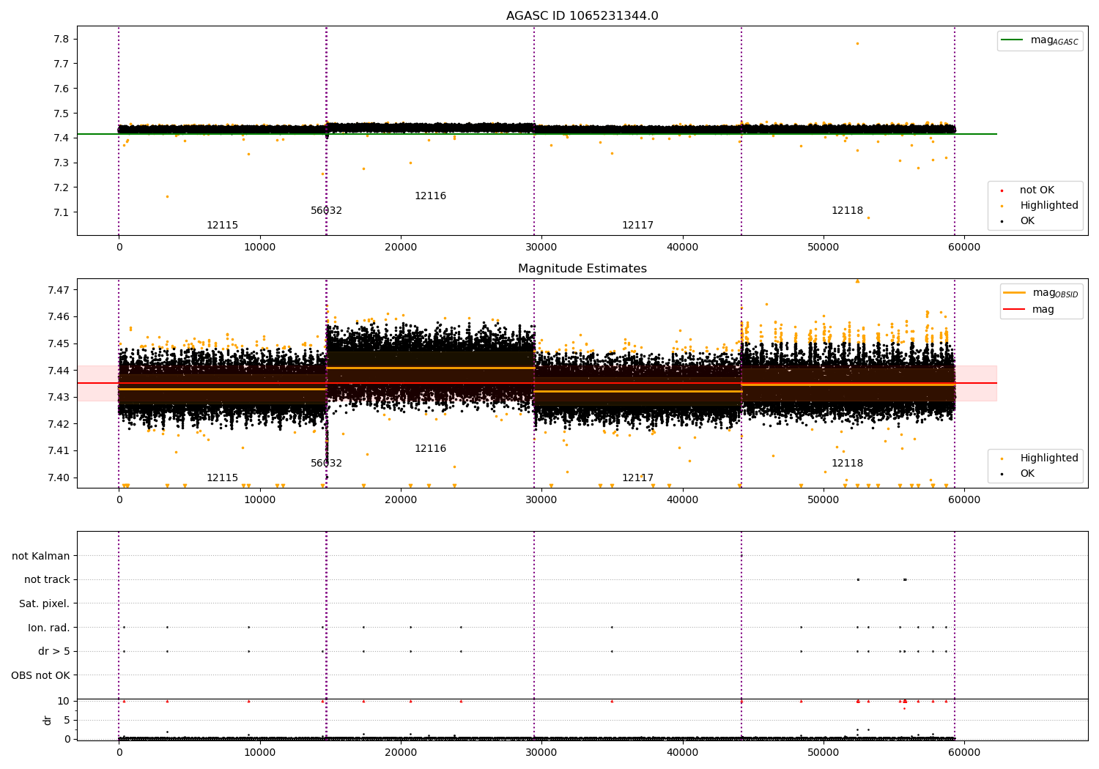Screen dimensions: 1099x769
Task: Click obsid label 12117 in top plot
Action: coord(637,225)
